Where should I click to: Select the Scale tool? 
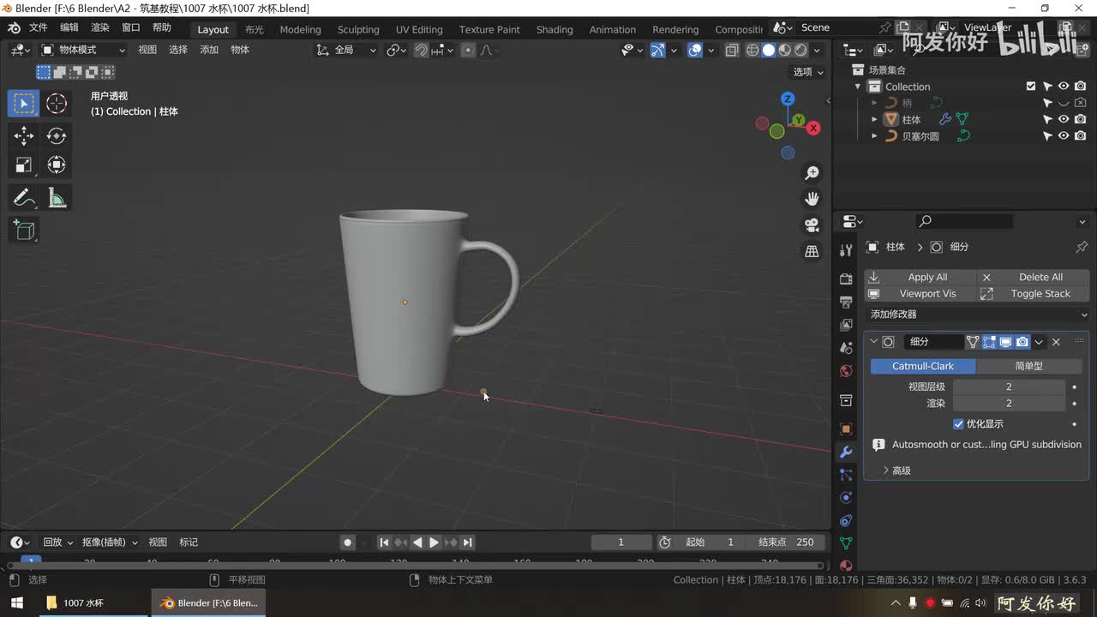point(24,165)
